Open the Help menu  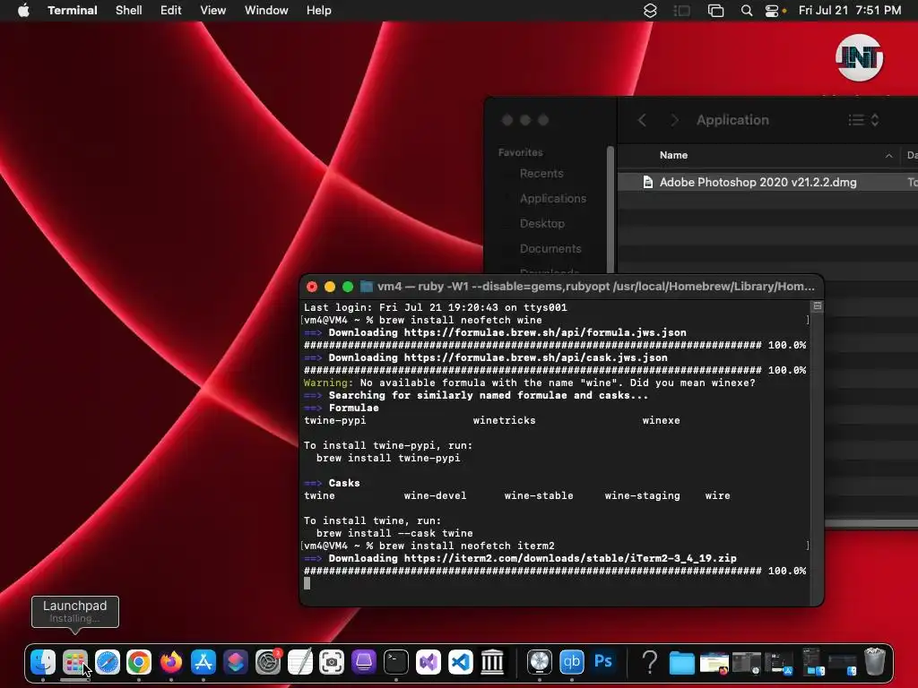319,11
